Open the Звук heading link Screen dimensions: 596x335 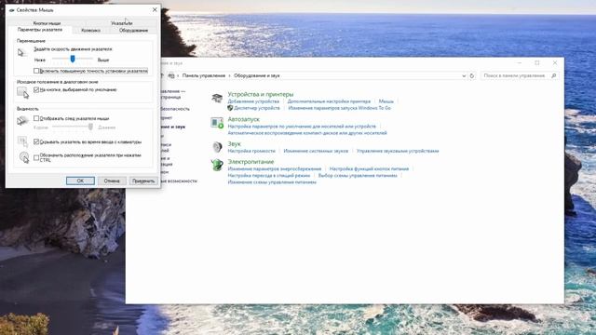pos(234,144)
